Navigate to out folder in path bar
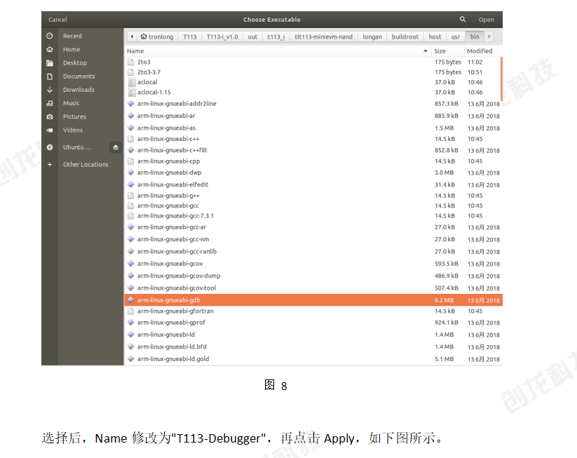The image size is (577, 458). pyautogui.click(x=252, y=36)
